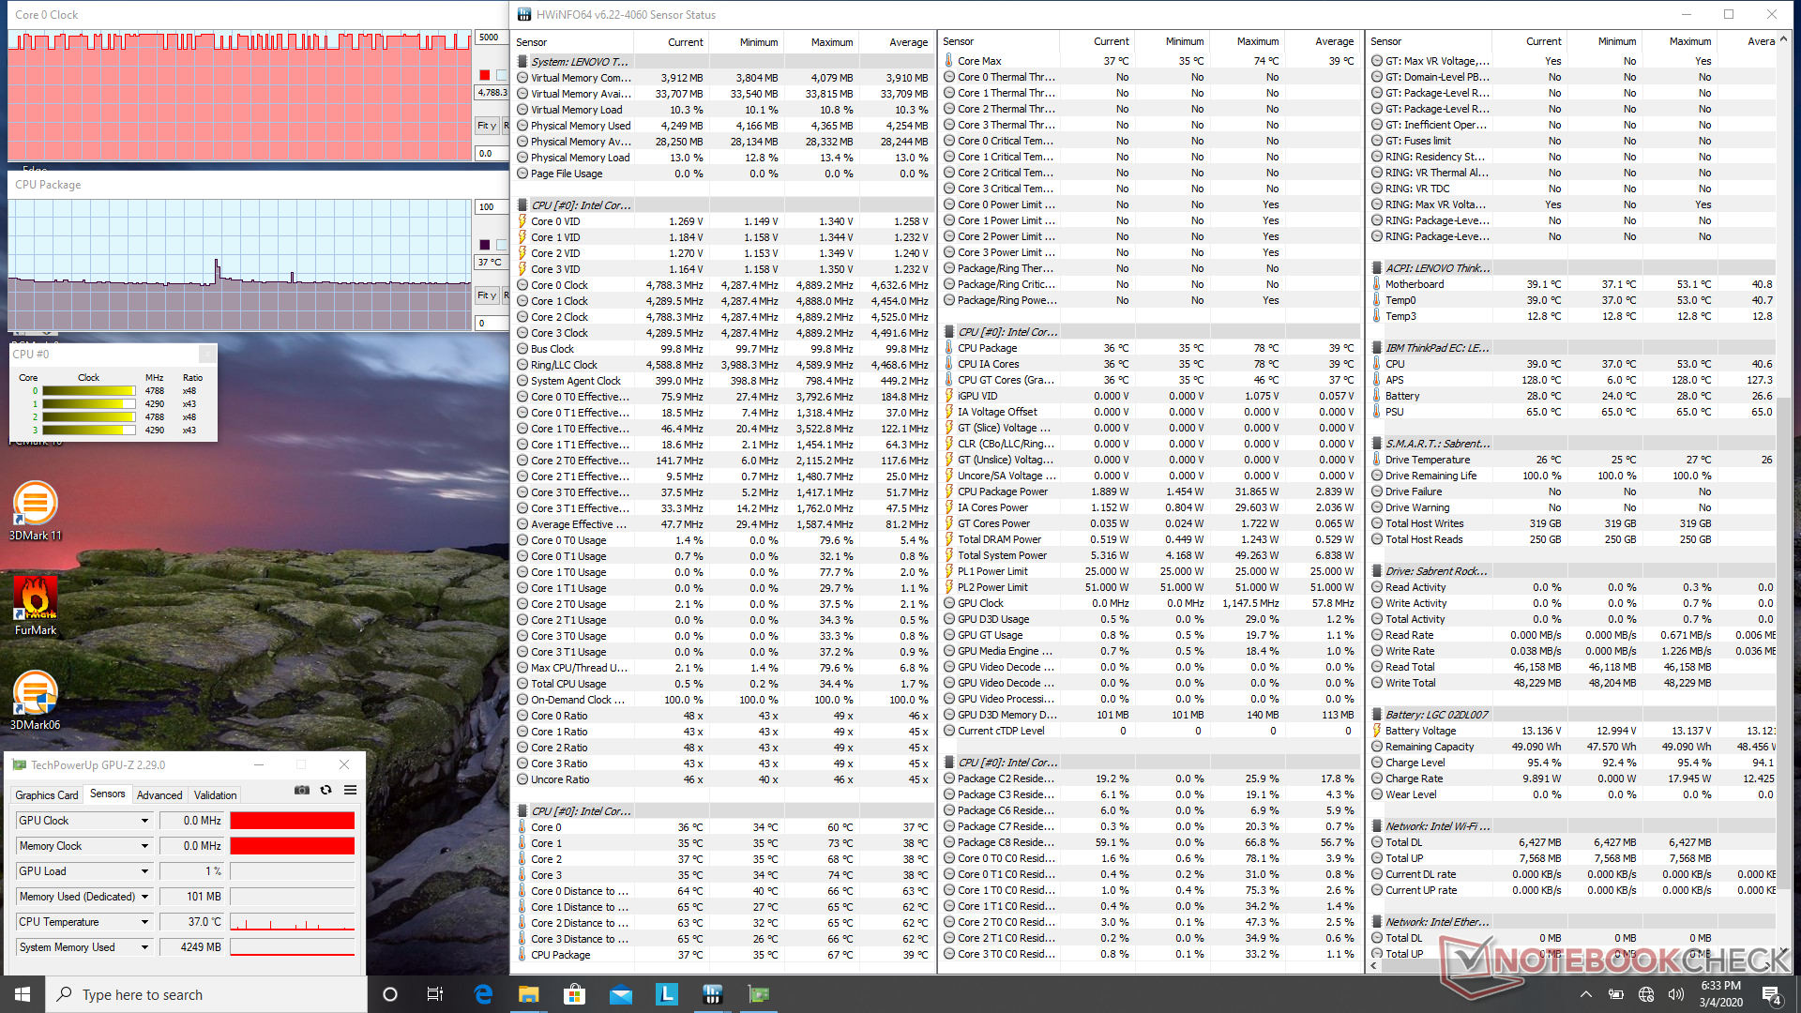Click the HWiNFO64 taskbar icon

(712, 994)
